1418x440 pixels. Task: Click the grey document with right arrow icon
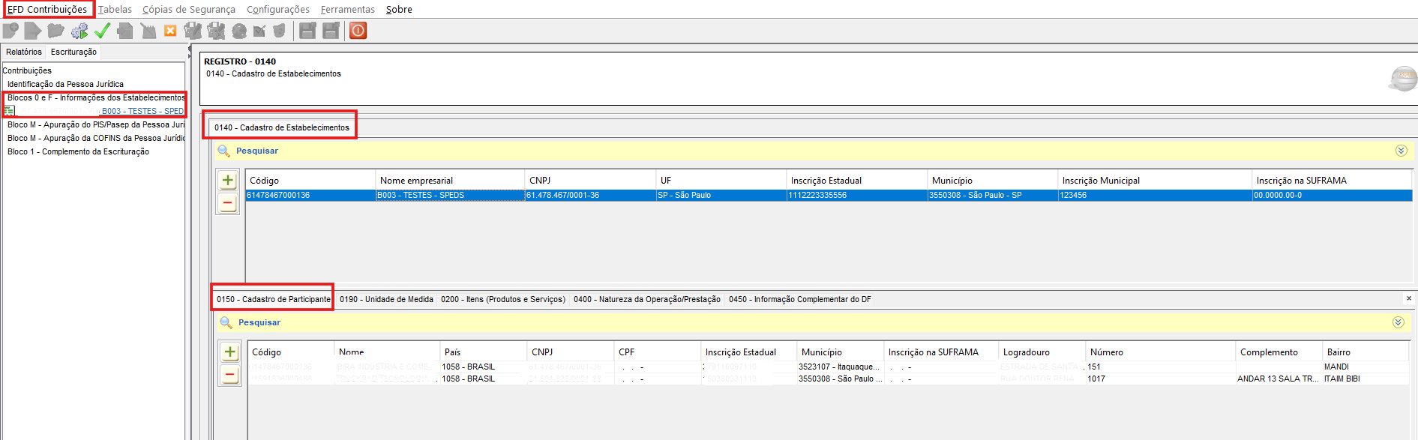(x=32, y=31)
